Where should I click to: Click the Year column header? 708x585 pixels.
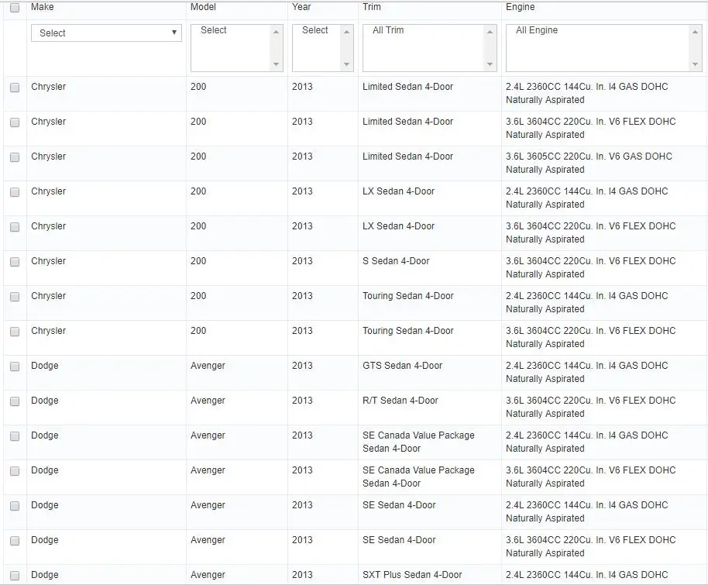click(x=301, y=7)
